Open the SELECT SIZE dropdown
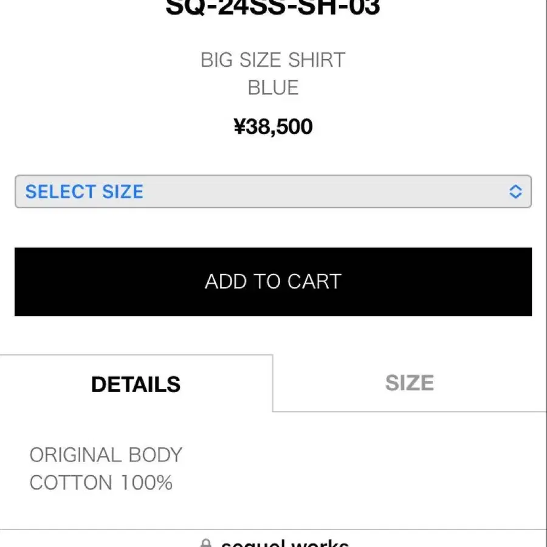 (273, 191)
